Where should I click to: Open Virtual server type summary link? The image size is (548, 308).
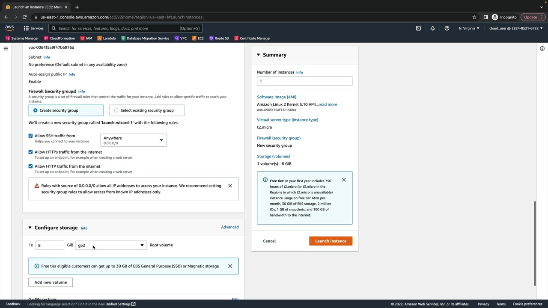[288, 120]
